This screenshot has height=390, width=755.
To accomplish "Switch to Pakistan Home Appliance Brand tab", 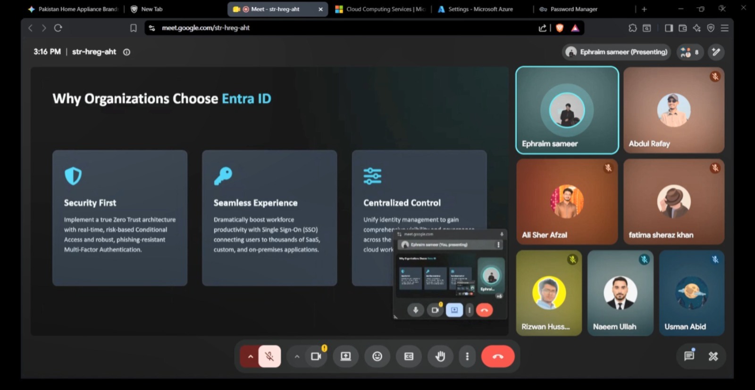I will click(x=73, y=9).
